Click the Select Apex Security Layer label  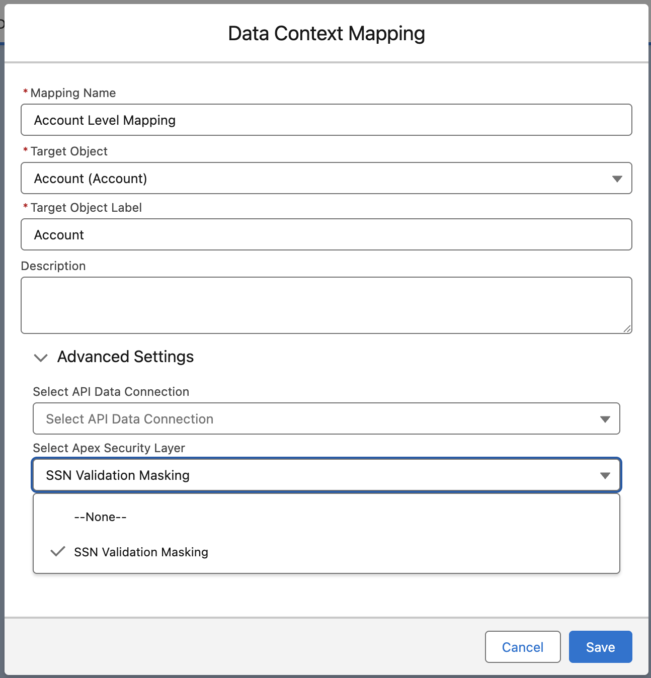point(109,448)
